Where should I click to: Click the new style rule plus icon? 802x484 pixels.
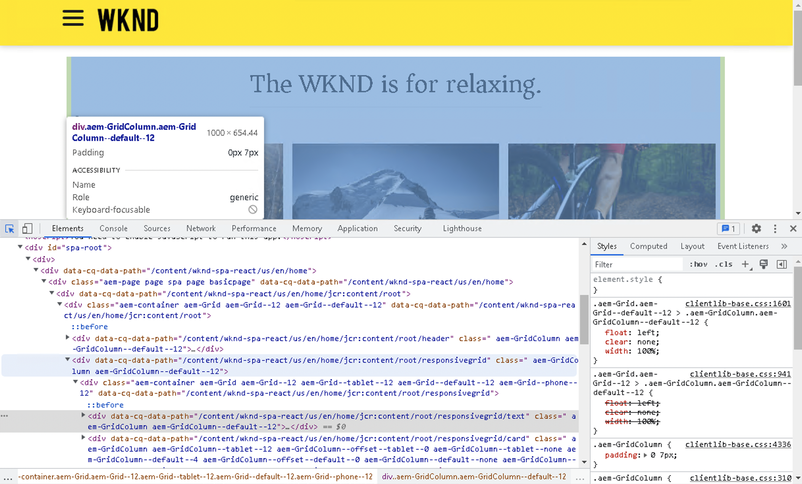tap(745, 264)
